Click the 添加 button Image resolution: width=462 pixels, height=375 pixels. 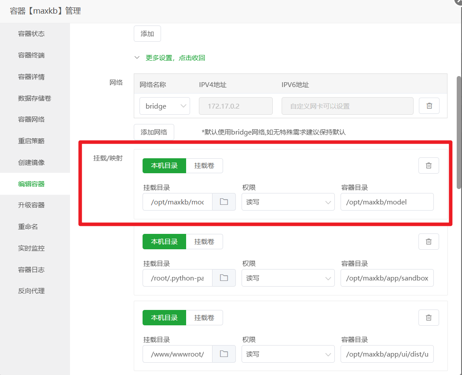click(147, 33)
